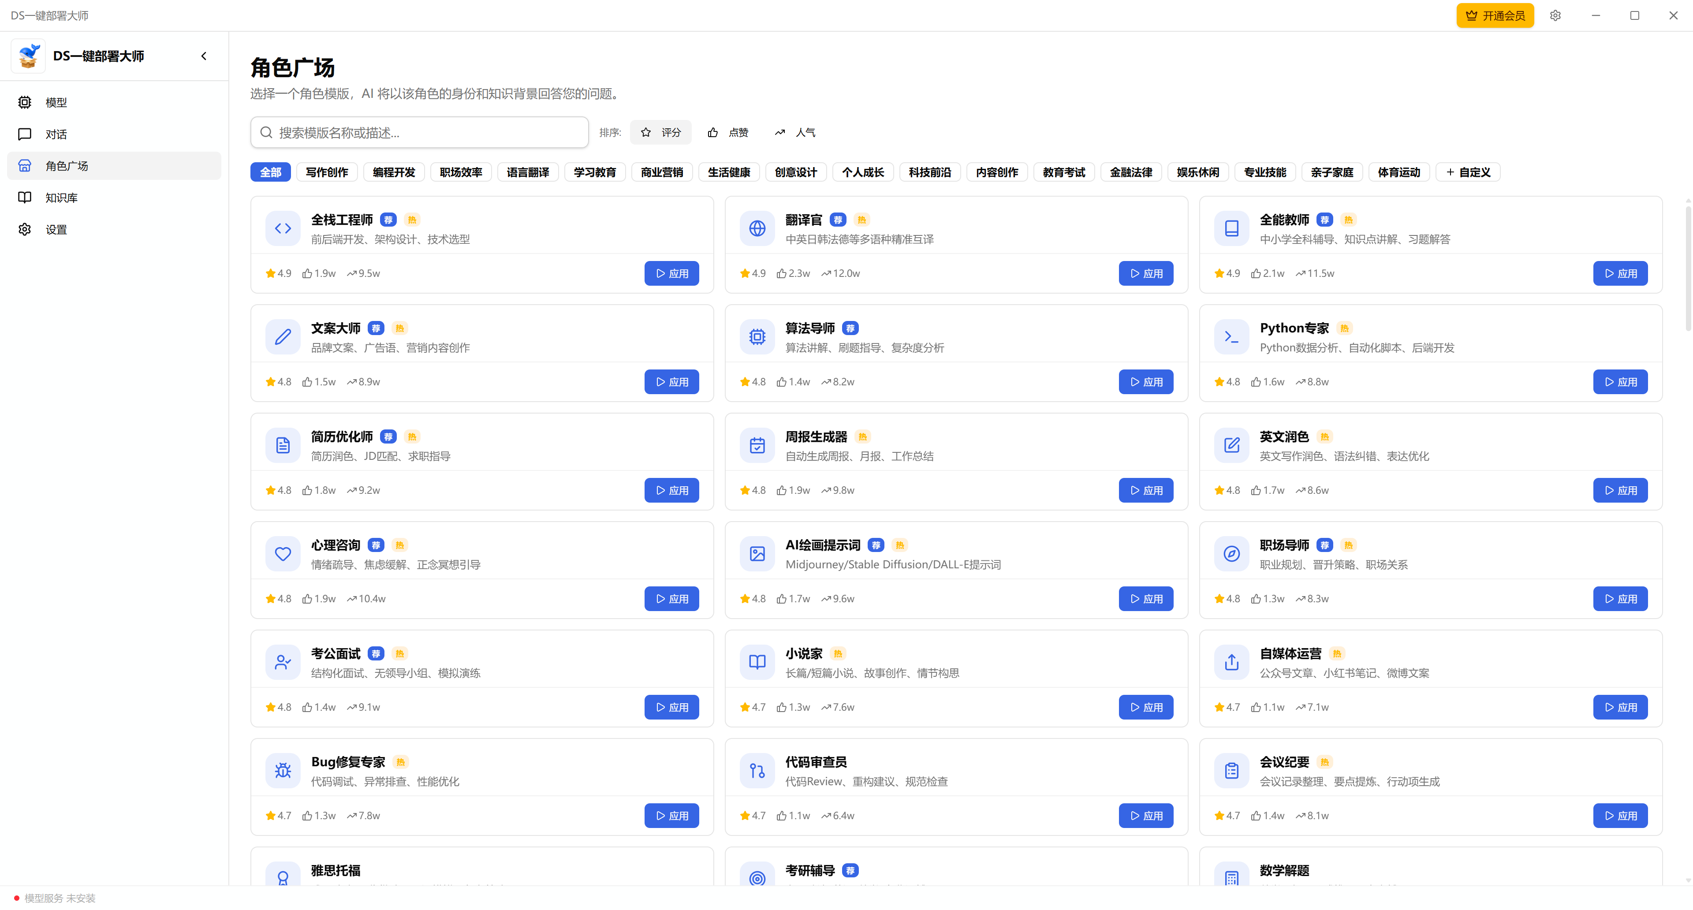The image size is (1693, 910).
Task: Filter by 编程开发 category
Action: coord(394,172)
